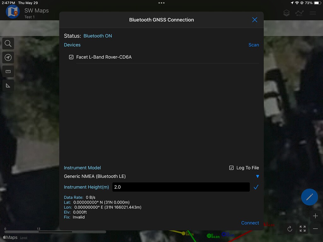Viewport: 323px width, 242px height.
Task: Toggle the Facet L-Band Rover-CD6A device checkbox
Action: pos(71,57)
